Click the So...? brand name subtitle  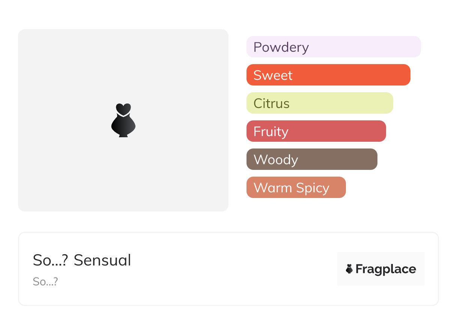coord(45,282)
